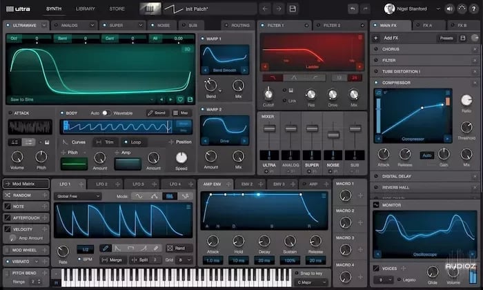
Task: Open the Grid value dropdown
Action: [184, 260]
